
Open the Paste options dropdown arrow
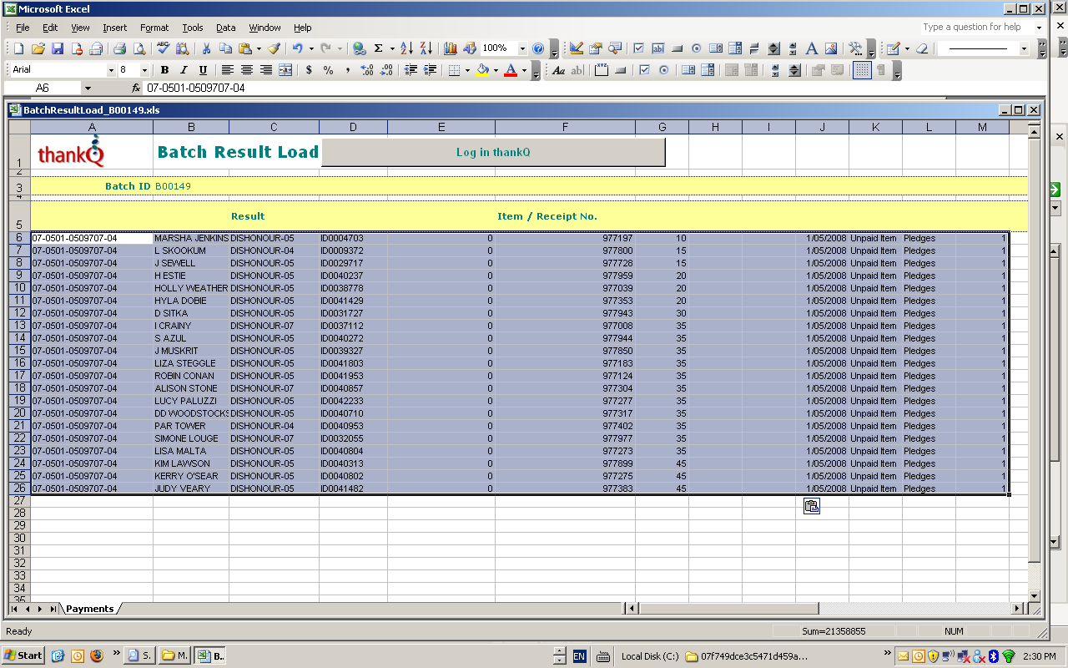point(259,48)
